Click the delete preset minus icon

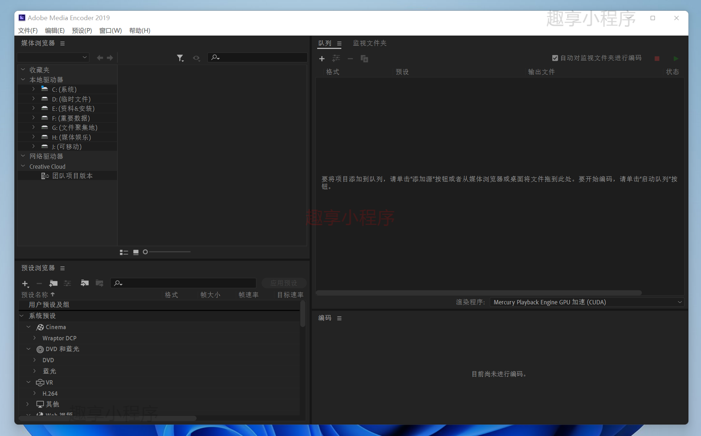point(39,283)
